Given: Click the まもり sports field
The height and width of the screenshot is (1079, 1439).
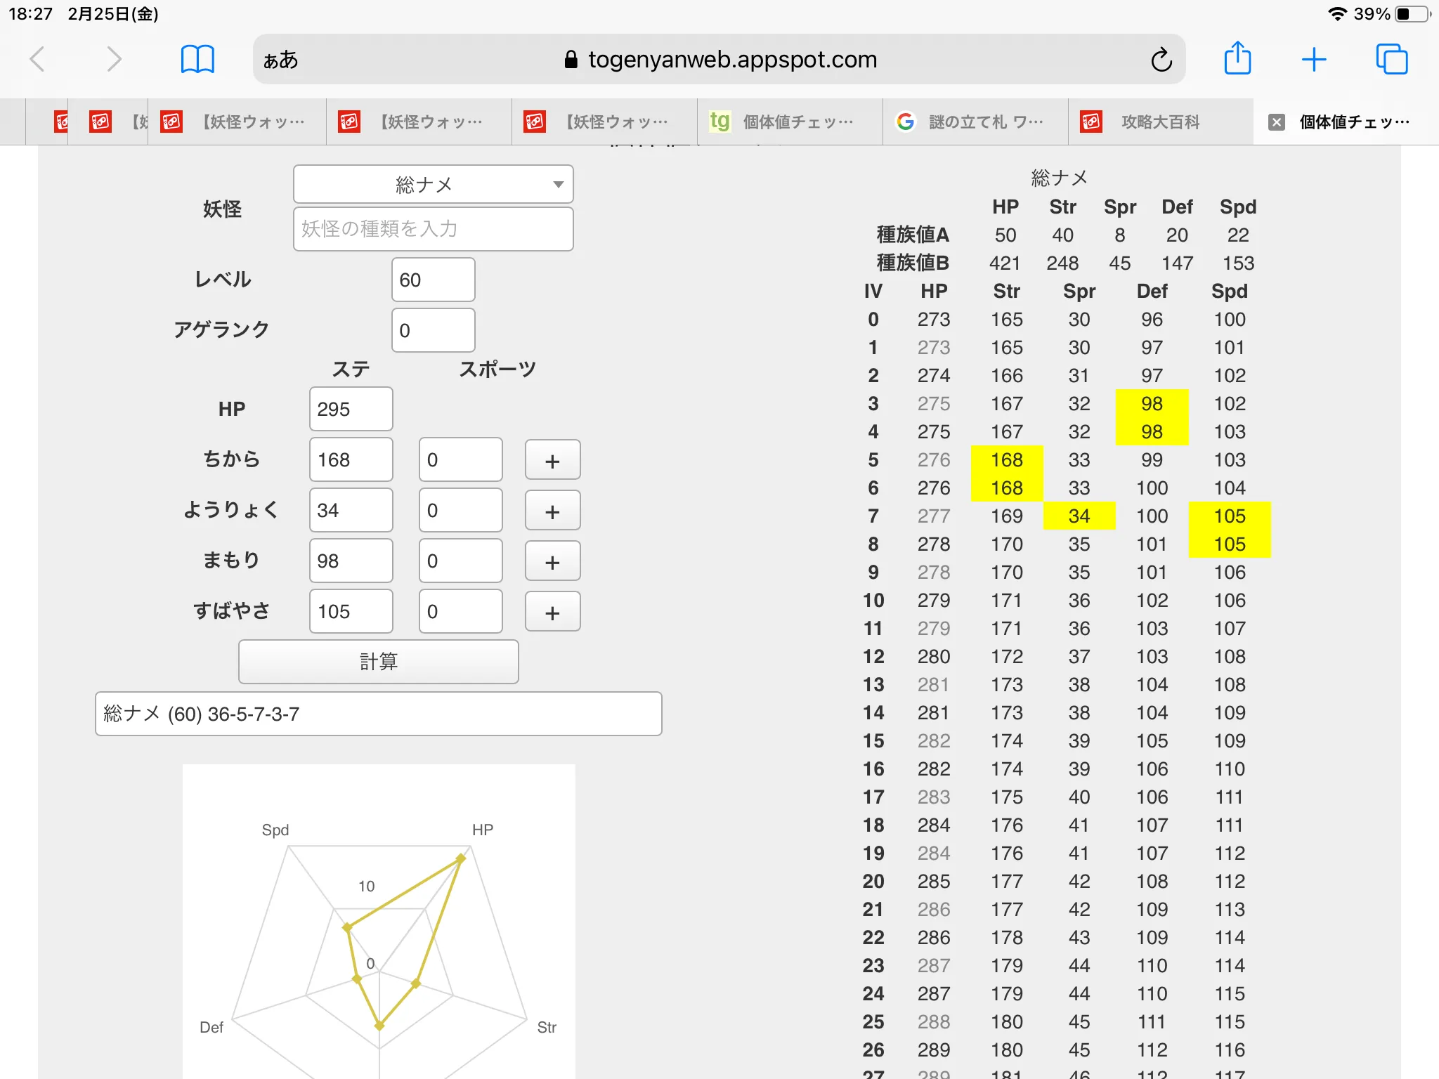Looking at the screenshot, I should click(461, 561).
